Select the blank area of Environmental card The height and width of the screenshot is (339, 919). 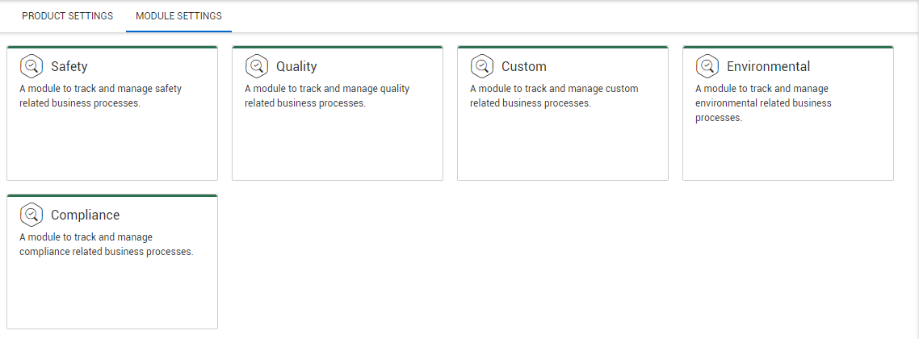(787, 153)
